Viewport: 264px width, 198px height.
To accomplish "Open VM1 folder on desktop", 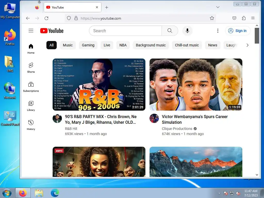I will click(10, 64).
